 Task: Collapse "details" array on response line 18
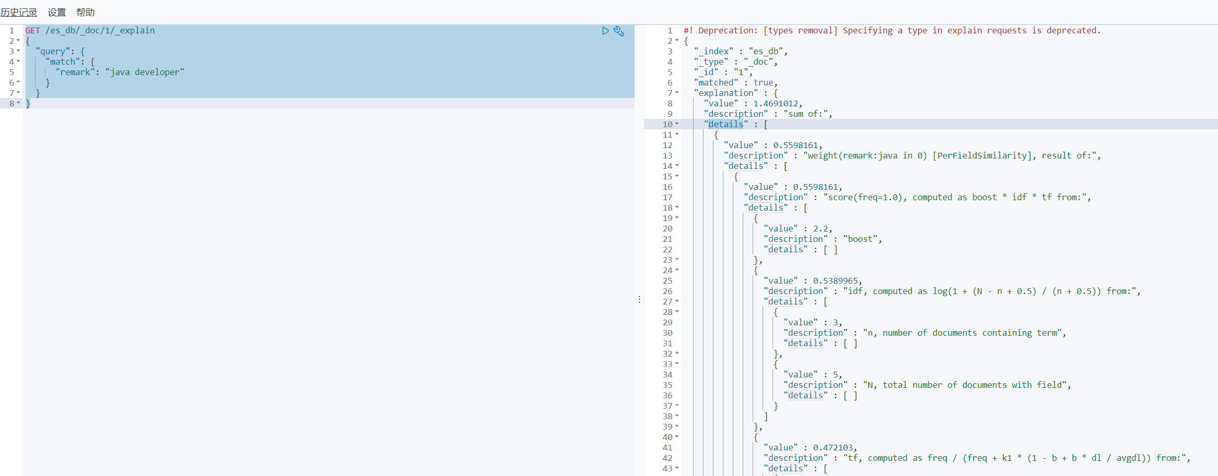677,208
